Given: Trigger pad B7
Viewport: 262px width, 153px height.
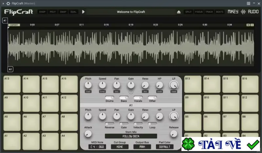Looking at the screenshot, I should point(231,123).
